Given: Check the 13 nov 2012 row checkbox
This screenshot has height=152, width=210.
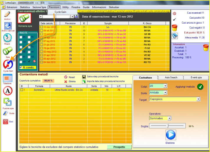Looking at the screenshot, I should click(42, 27).
